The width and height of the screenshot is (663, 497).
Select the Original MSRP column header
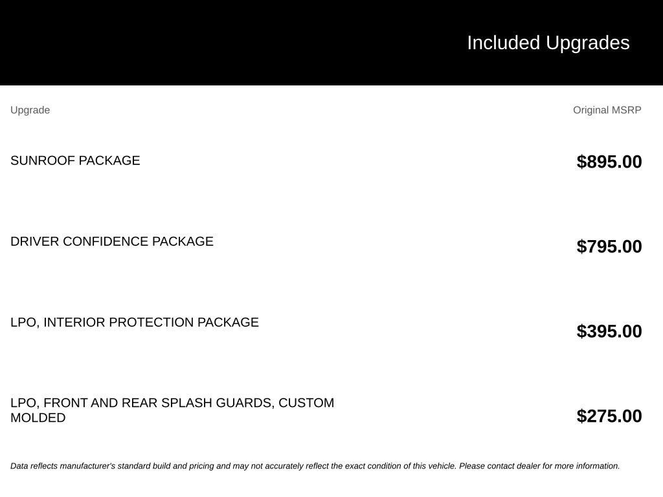point(607,110)
